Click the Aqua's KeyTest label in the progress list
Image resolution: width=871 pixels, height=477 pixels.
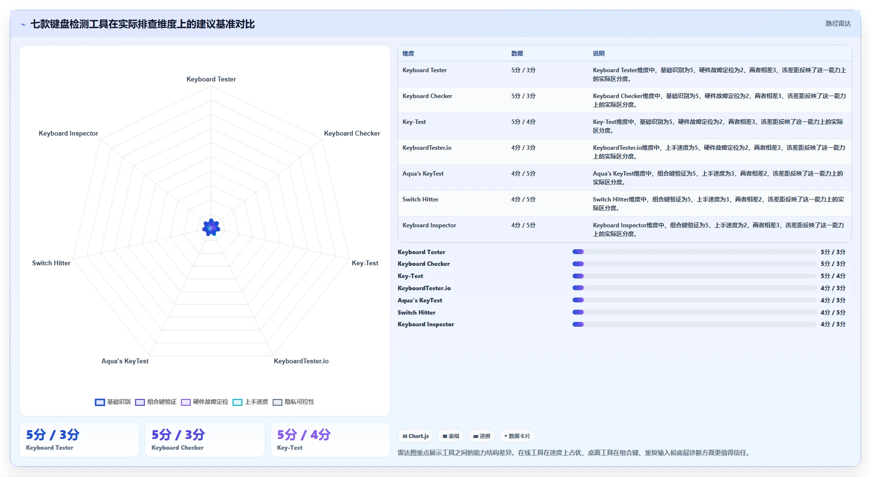pos(420,300)
